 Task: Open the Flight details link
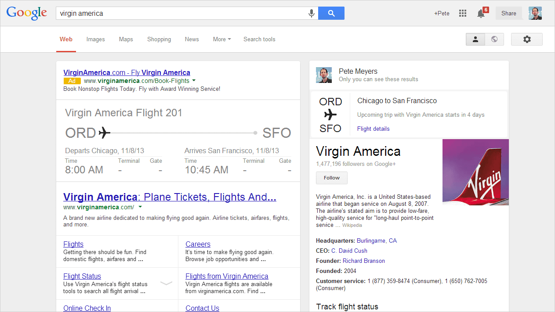pyautogui.click(x=373, y=129)
